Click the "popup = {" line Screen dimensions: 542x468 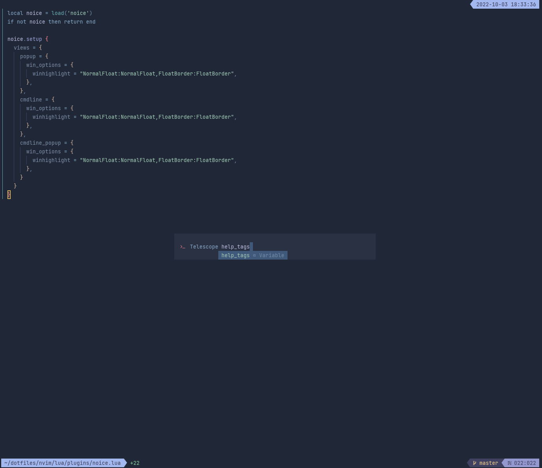pos(34,56)
